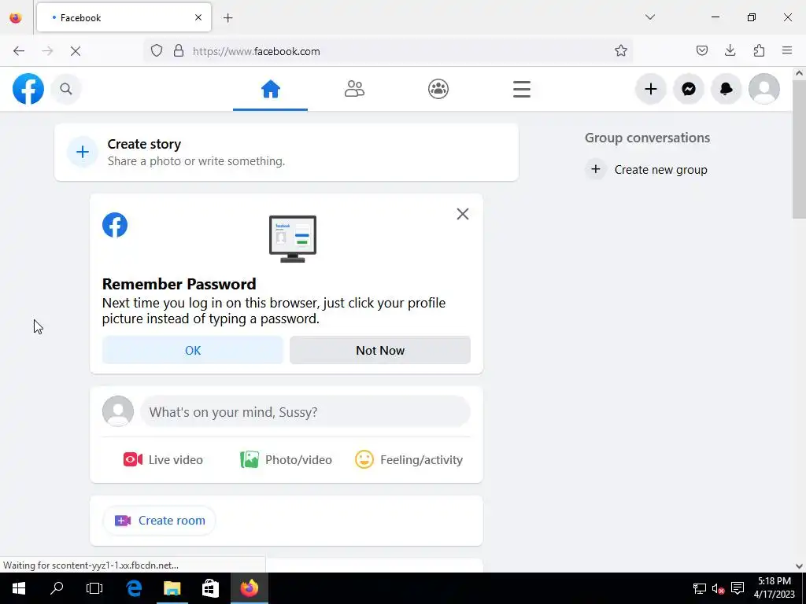Open Task View on taskbar

coord(94,588)
